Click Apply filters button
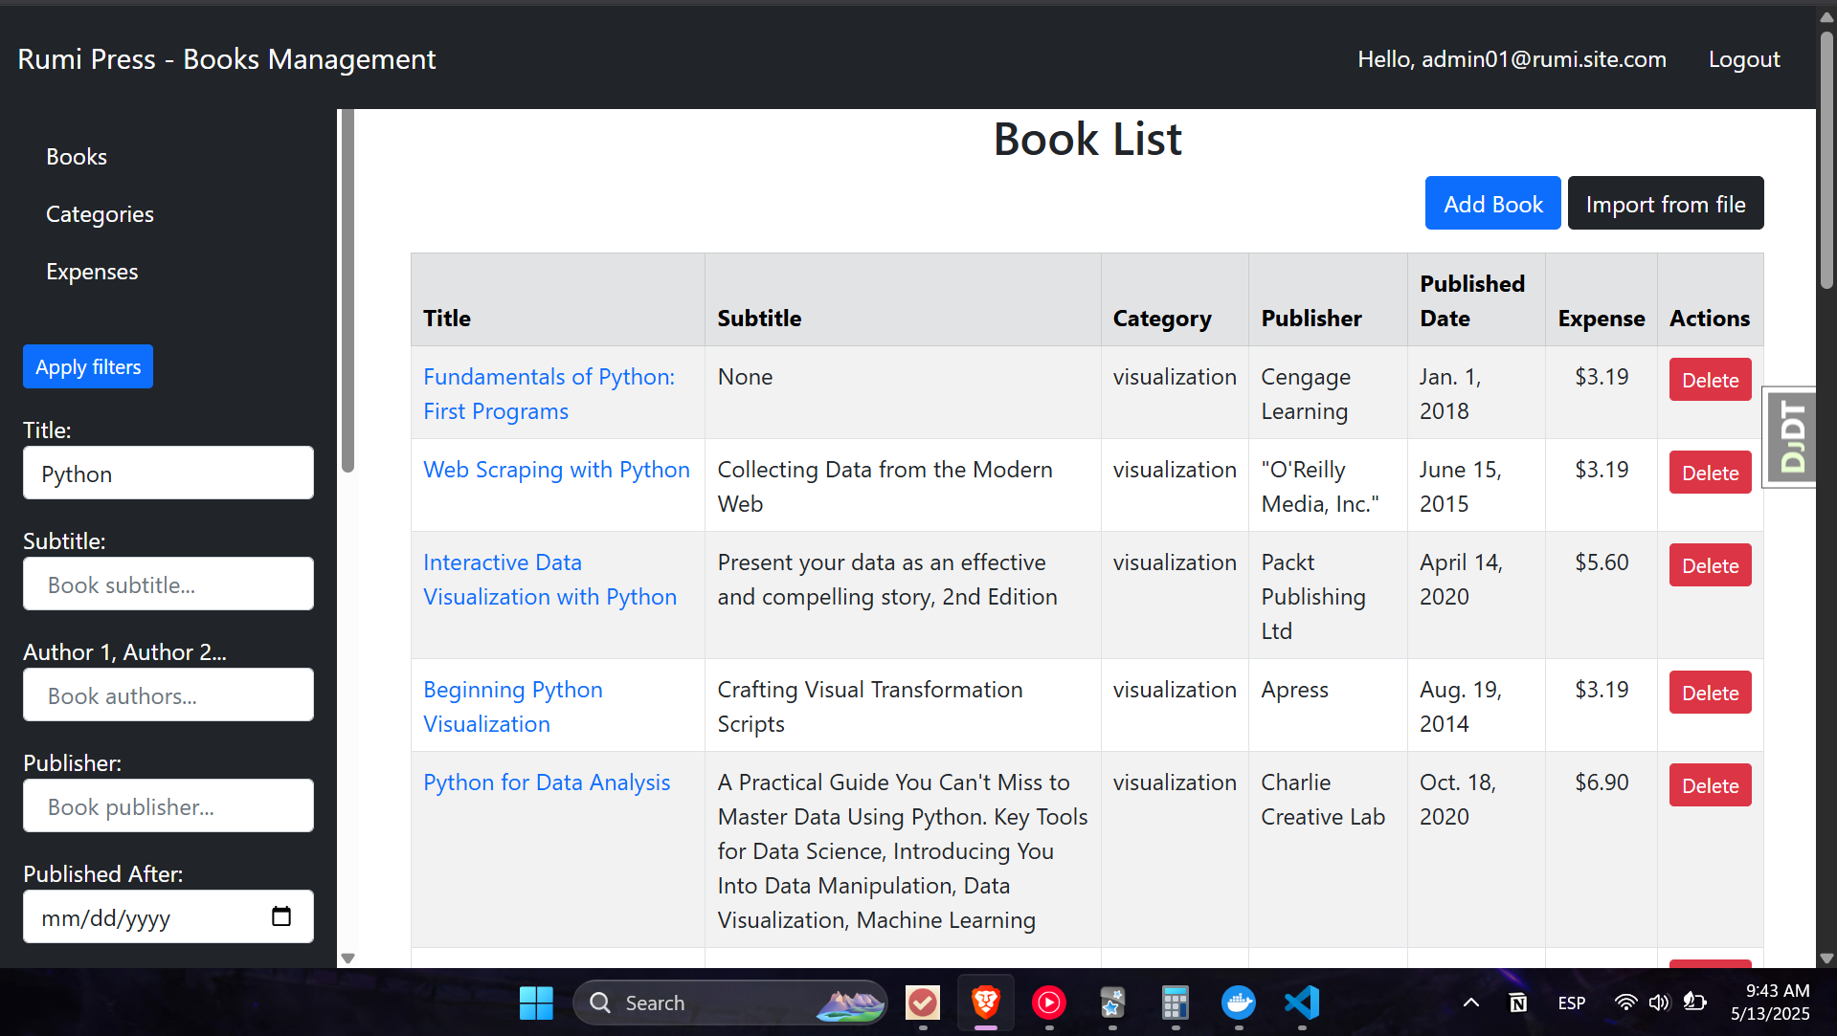The image size is (1837, 1036). coord(88,366)
